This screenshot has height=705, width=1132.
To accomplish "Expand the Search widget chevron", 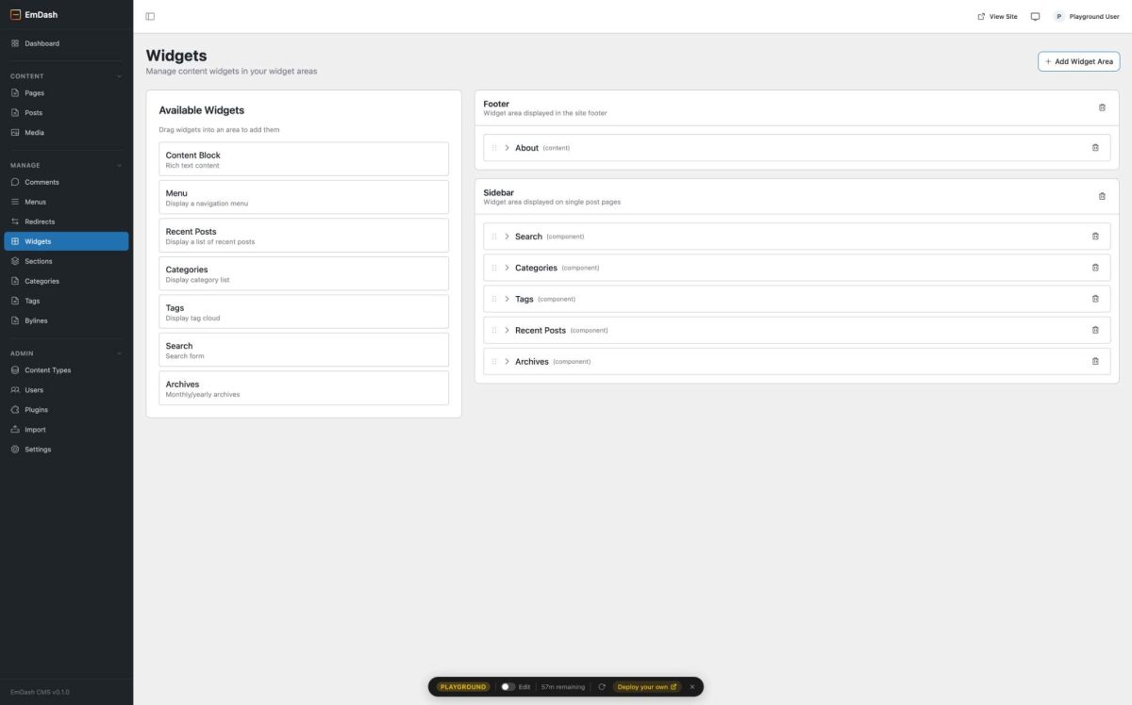I will click(507, 237).
